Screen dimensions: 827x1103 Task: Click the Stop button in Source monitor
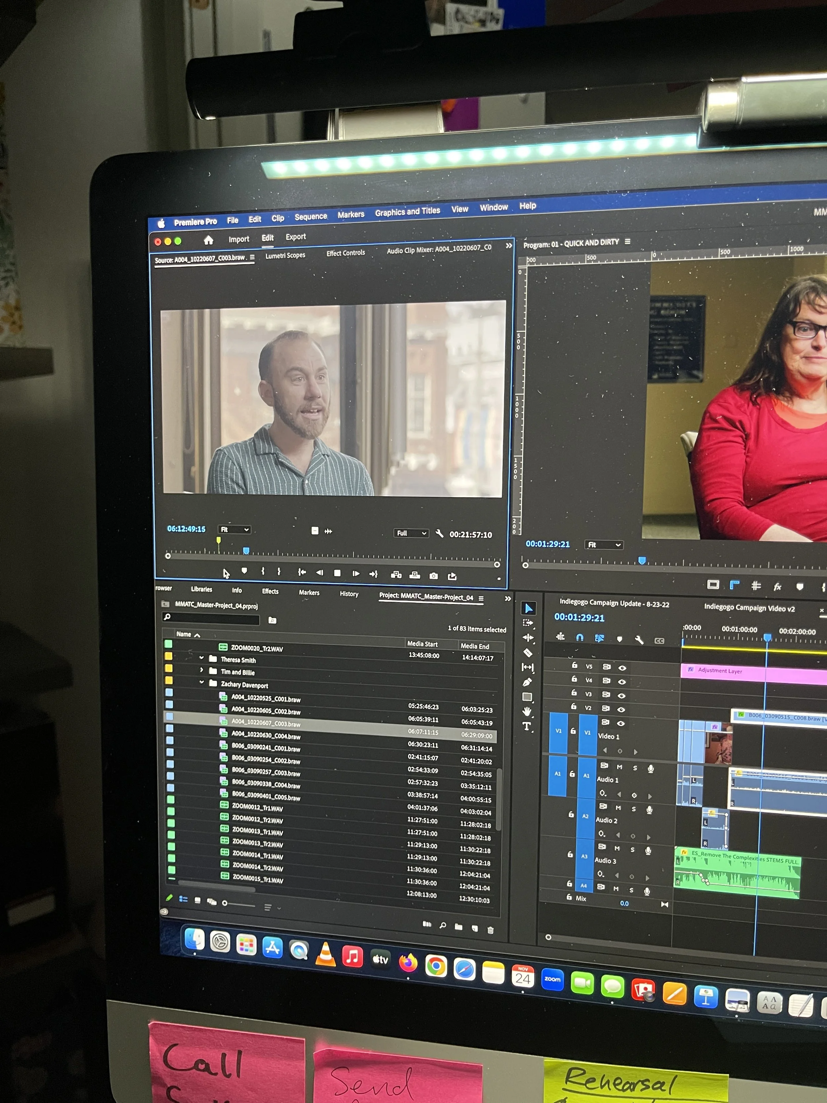click(337, 574)
